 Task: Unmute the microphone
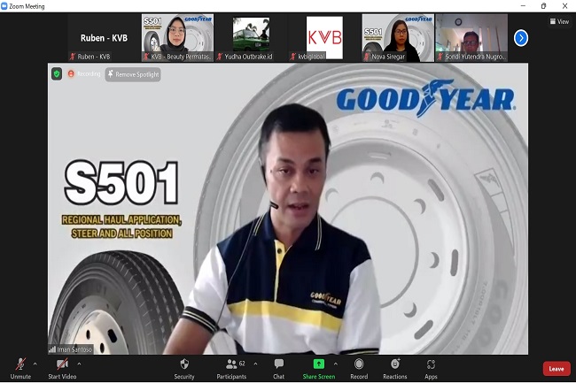point(20,369)
